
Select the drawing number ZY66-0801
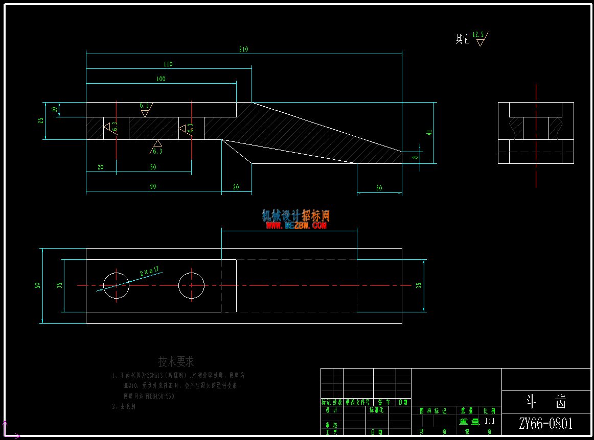pos(545,424)
